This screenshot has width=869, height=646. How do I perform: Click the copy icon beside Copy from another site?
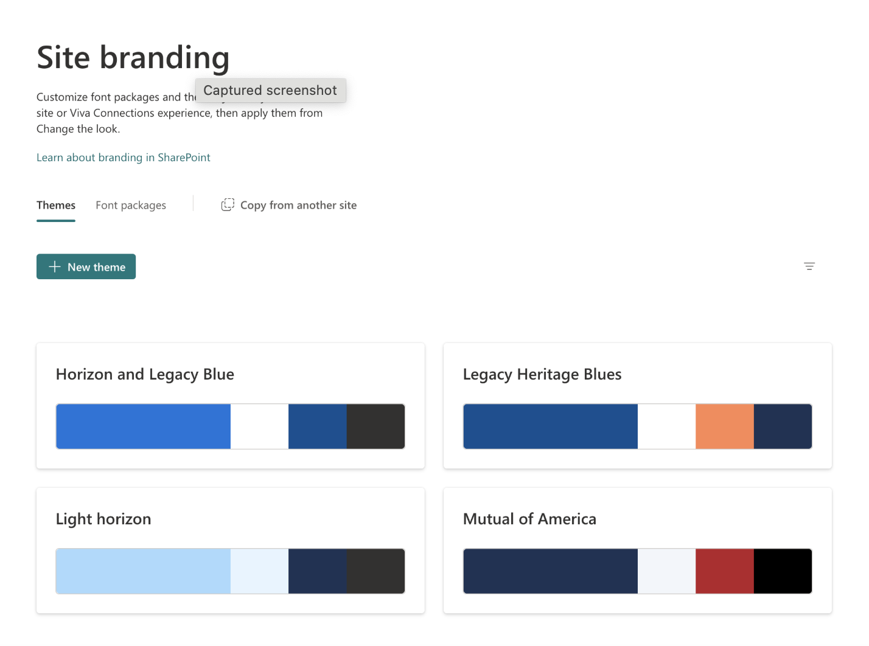pyautogui.click(x=228, y=205)
